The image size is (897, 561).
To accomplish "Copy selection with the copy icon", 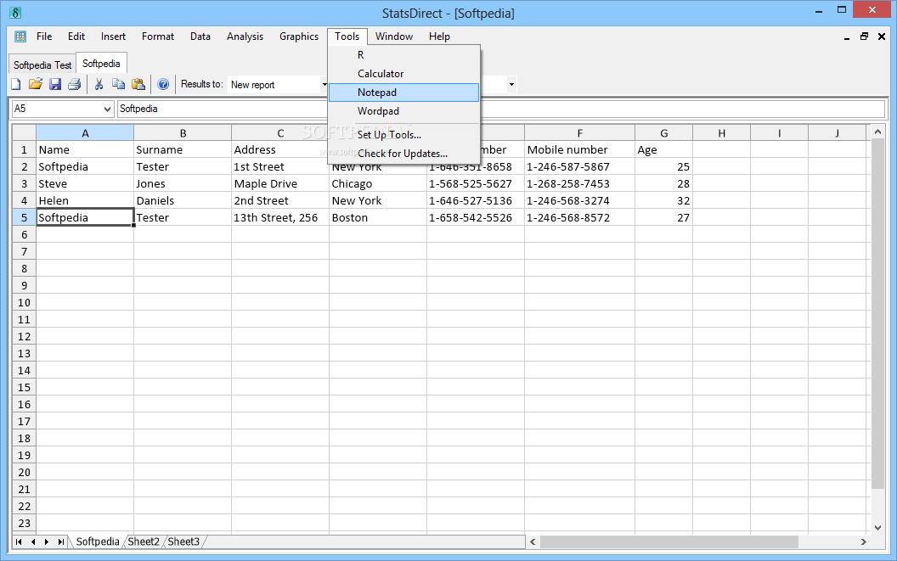I will tap(118, 85).
